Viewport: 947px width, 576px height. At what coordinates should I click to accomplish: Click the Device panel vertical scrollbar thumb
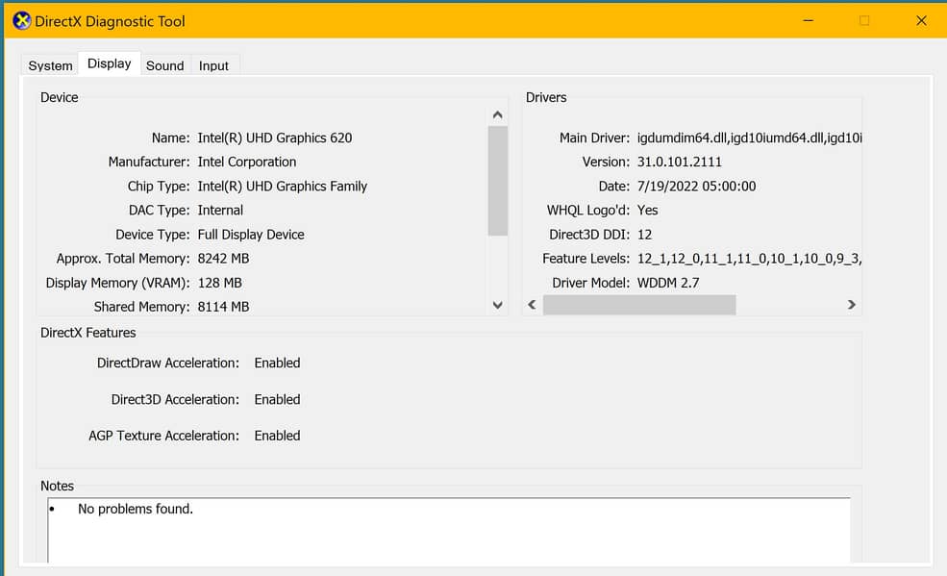[497, 180]
